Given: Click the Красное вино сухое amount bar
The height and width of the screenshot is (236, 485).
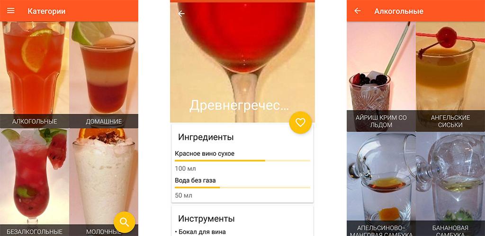Looking at the screenshot, I should 242,160.
